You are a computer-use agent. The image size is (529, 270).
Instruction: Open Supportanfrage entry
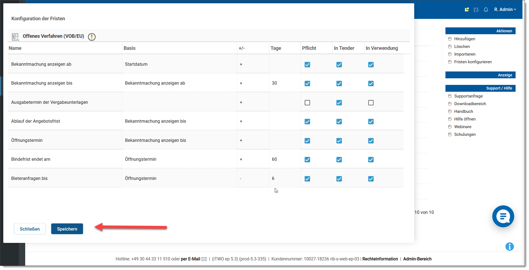click(x=468, y=96)
